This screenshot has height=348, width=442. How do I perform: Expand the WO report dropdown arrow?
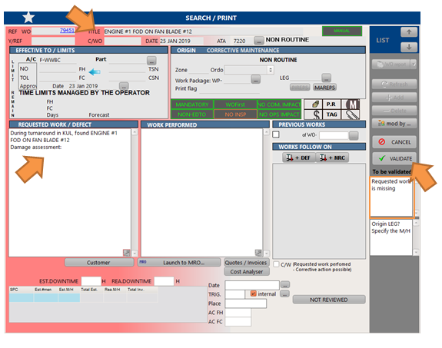click(x=414, y=65)
